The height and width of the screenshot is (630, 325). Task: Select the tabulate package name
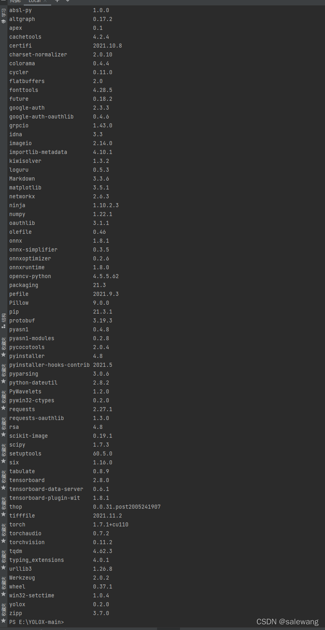[x=22, y=471]
